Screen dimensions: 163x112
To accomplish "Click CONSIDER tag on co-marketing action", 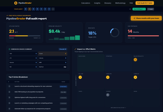I will [63, 103].
